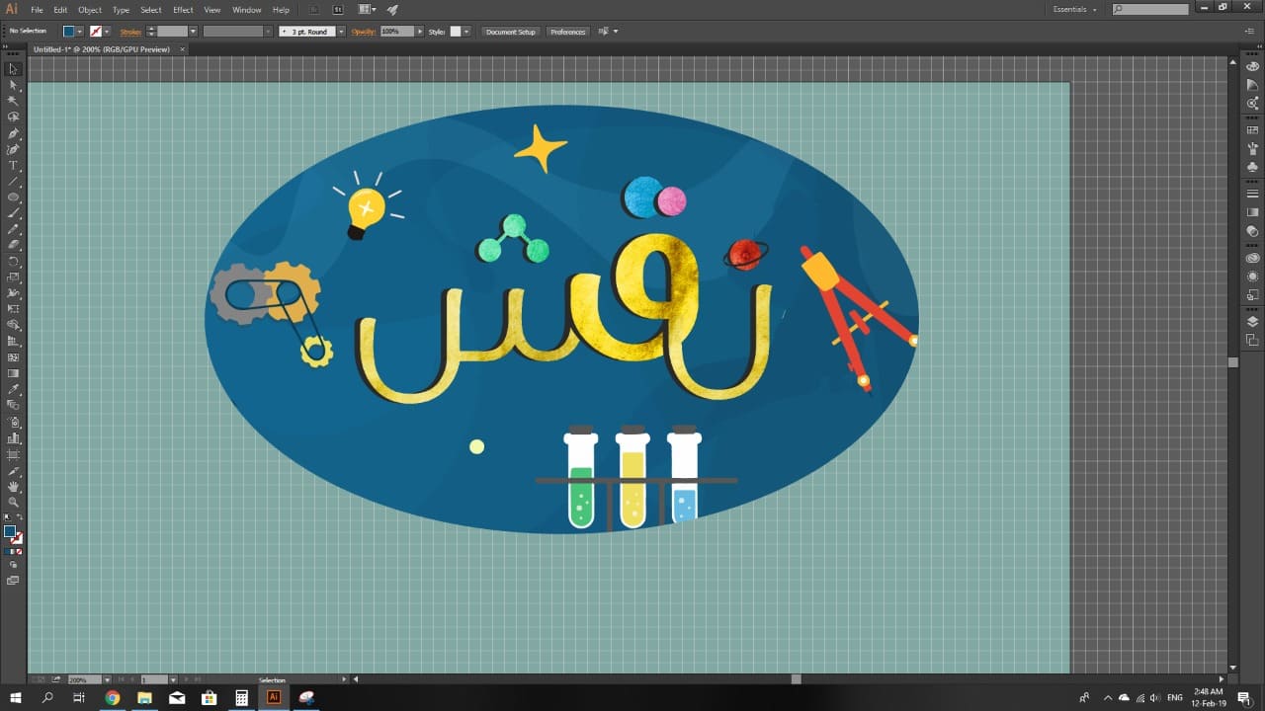Image resolution: width=1265 pixels, height=711 pixels.
Task: Open the Gradient panel in right dock
Action: [x=1252, y=212]
